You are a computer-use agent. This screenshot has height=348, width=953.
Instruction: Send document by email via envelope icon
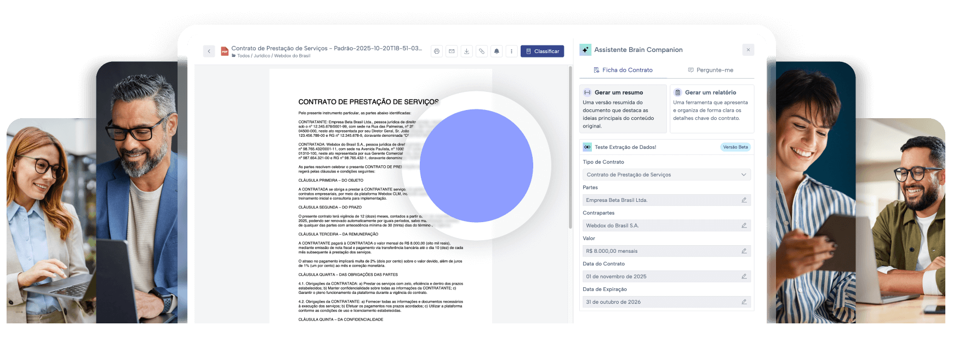[x=452, y=51]
